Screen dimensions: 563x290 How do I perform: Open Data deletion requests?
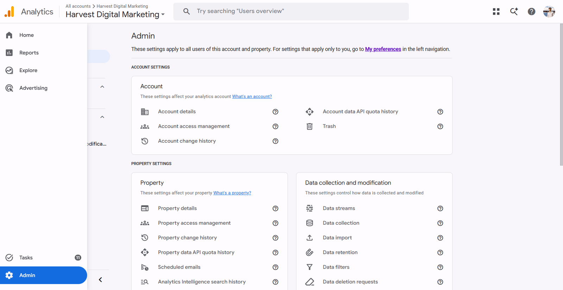350,282
